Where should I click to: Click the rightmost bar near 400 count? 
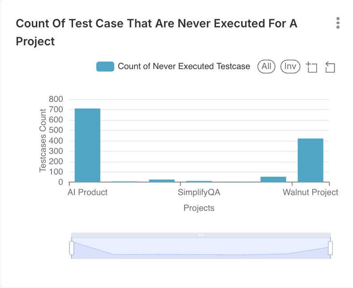(310, 160)
